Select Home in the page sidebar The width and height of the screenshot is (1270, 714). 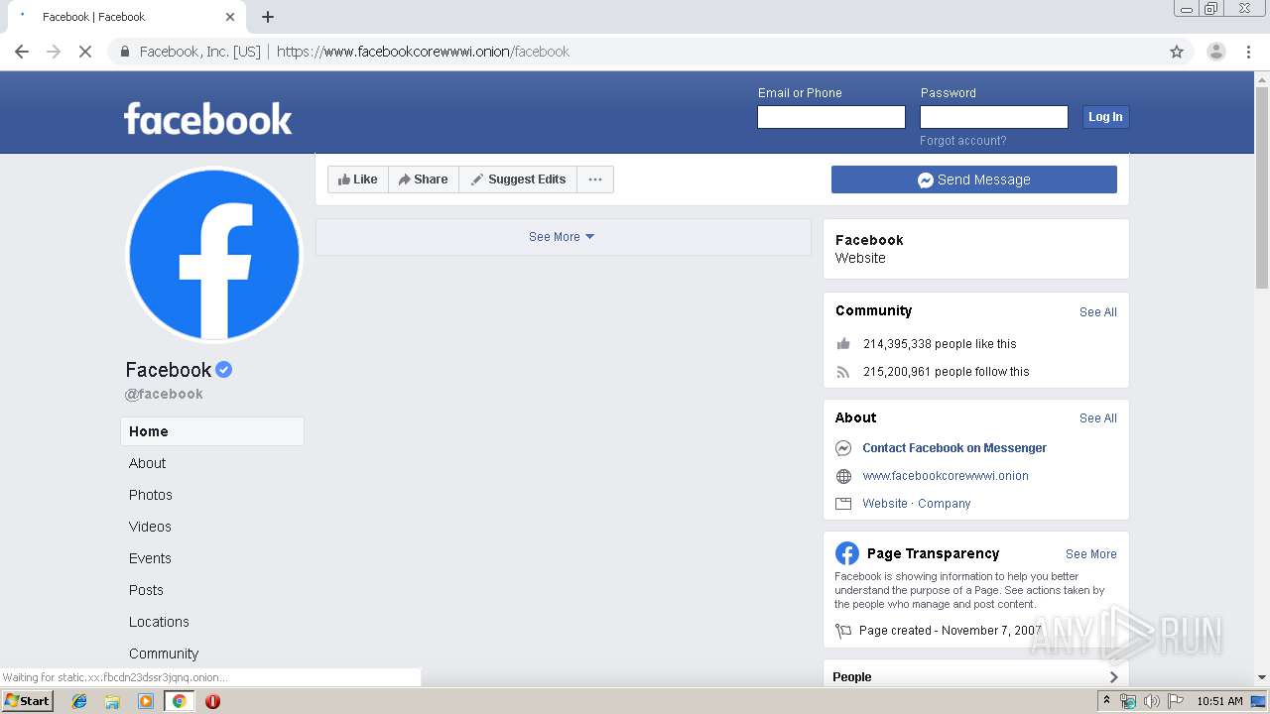click(212, 431)
